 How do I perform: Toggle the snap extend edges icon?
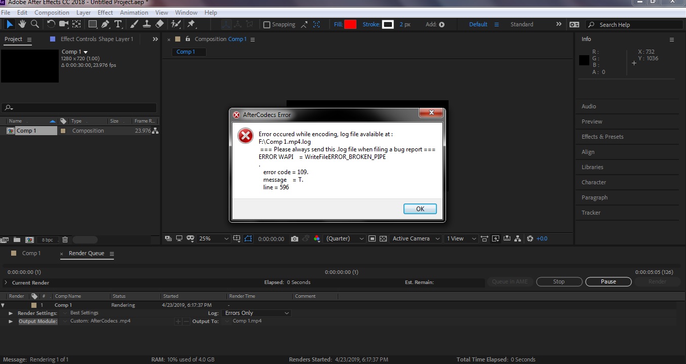tap(304, 24)
